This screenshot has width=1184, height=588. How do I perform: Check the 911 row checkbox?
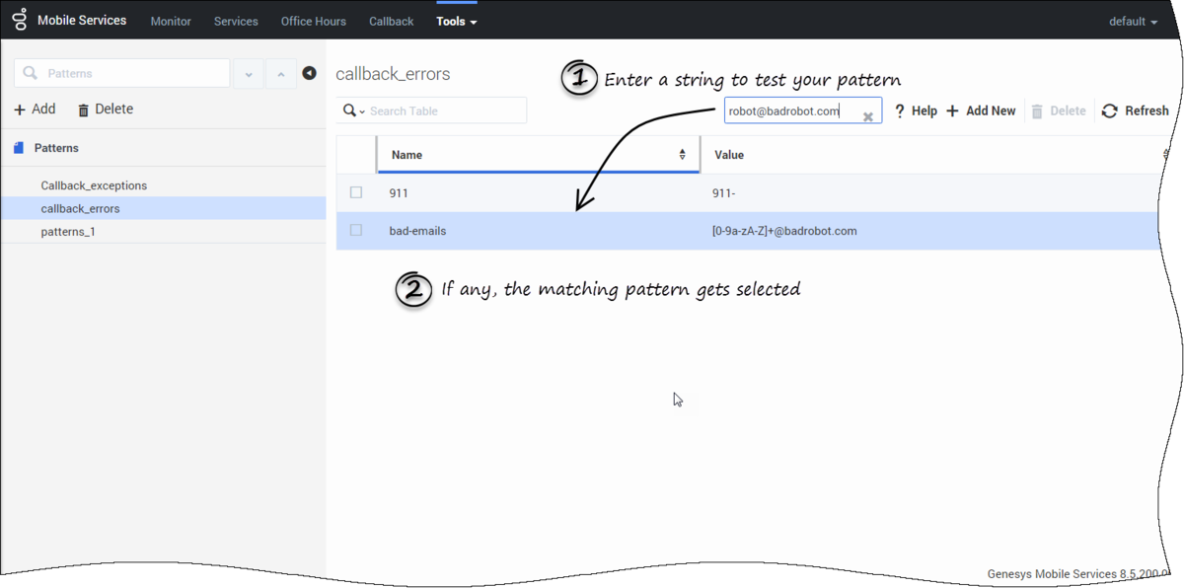[356, 193]
